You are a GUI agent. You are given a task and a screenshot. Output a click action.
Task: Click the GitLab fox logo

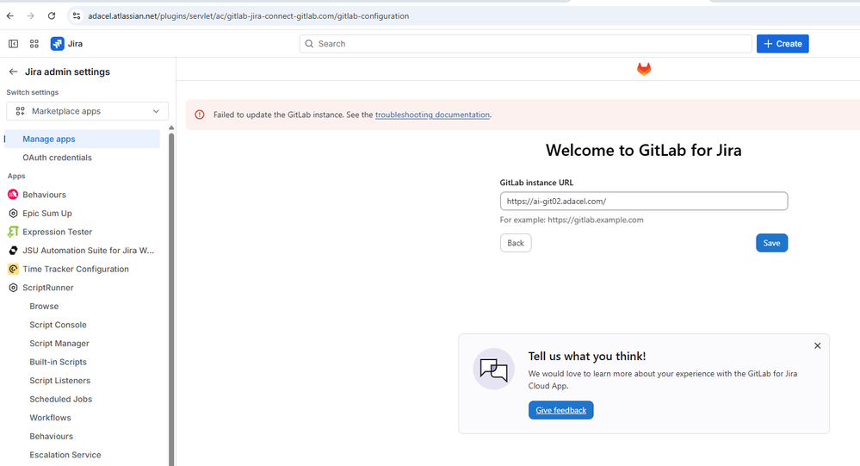(644, 69)
